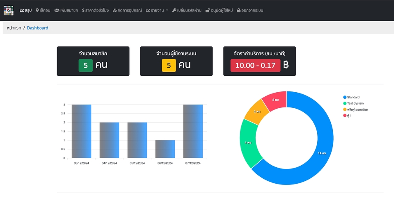Click the users icon for เพิ่มสมาชิก
This screenshot has height=205, width=394.
click(57, 10)
